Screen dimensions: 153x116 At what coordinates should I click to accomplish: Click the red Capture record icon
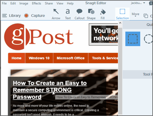(26, 16)
